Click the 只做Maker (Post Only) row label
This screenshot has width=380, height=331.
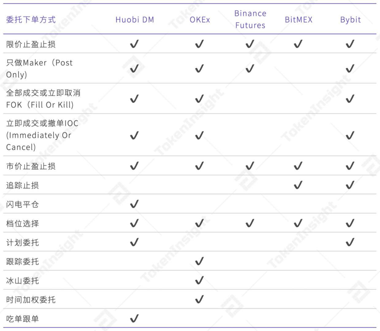click(39, 68)
